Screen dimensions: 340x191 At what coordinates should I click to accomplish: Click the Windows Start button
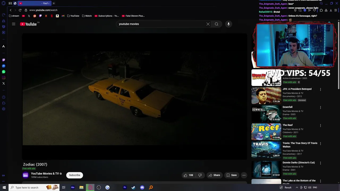[x=4, y=188]
